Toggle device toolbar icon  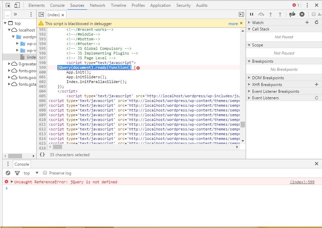point(17,5)
